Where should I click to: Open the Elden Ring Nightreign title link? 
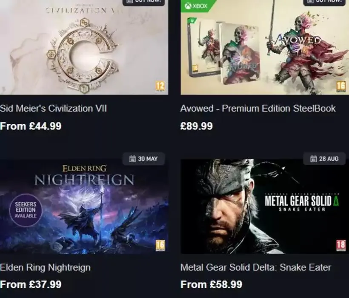pyautogui.click(x=45, y=268)
